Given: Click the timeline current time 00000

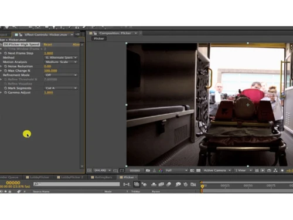Looking at the screenshot, I should coord(13,182).
